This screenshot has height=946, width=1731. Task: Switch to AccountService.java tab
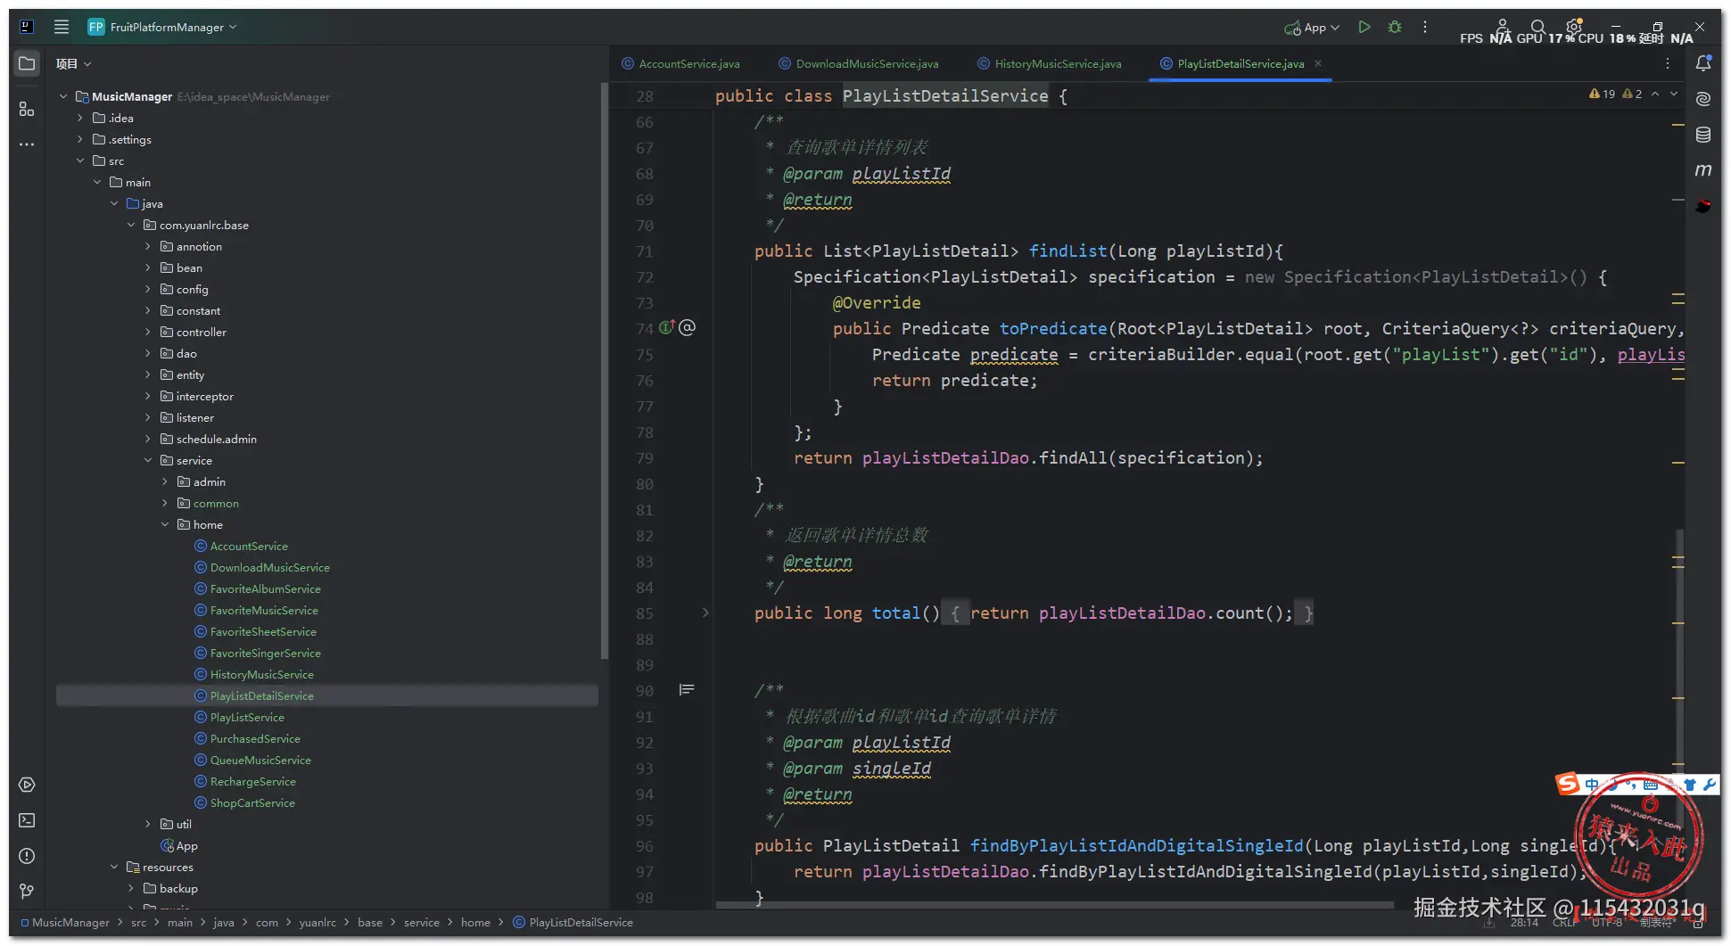680,64
